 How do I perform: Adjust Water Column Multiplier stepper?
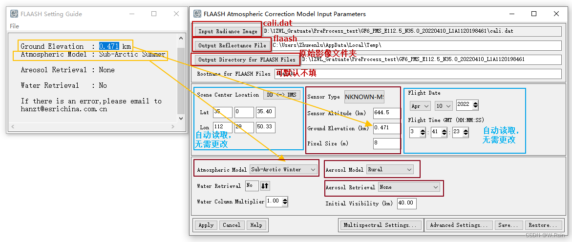point(285,201)
